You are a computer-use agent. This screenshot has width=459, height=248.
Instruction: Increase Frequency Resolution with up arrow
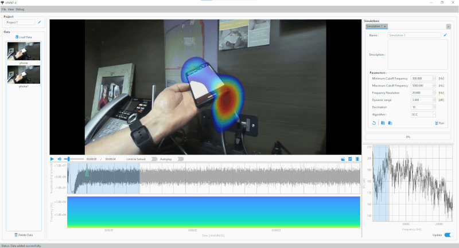434,92
